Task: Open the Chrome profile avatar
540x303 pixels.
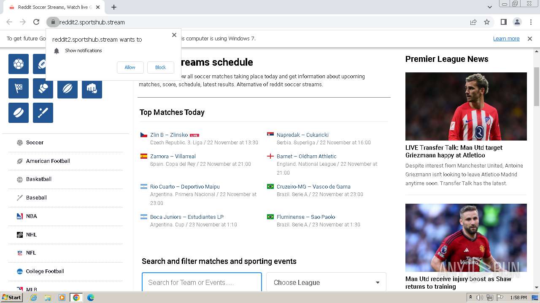Action: pyautogui.click(x=517, y=22)
